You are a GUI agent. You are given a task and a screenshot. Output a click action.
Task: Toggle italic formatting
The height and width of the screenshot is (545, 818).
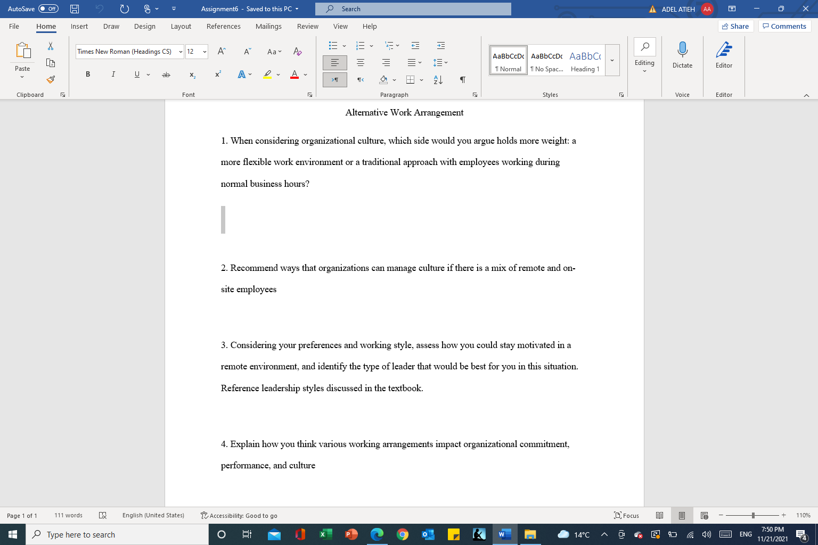coord(113,74)
